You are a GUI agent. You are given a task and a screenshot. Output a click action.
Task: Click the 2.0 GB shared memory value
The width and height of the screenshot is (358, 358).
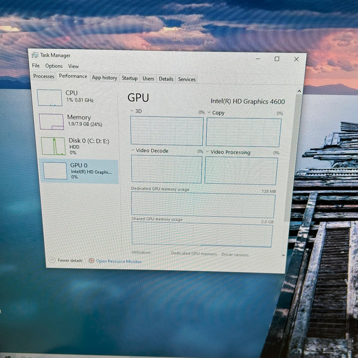[267, 222]
